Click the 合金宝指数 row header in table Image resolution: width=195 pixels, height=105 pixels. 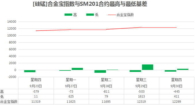[x=9, y=102]
